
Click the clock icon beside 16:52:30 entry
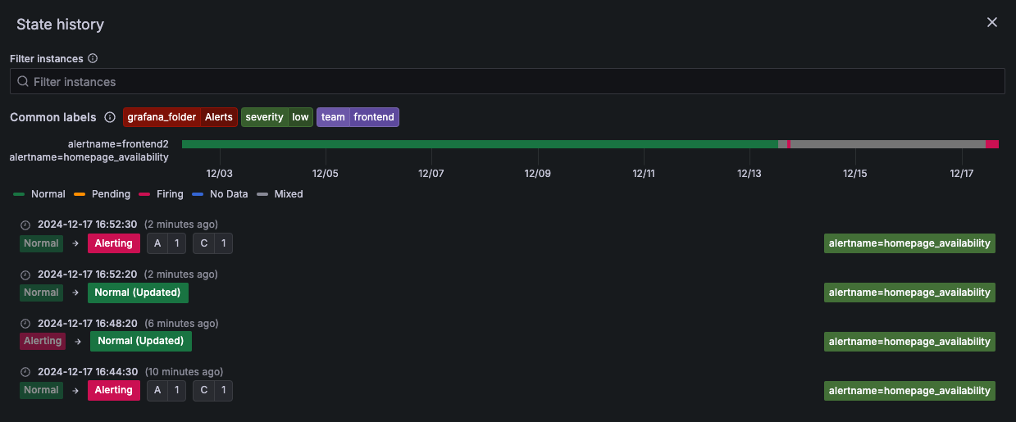[25, 225]
